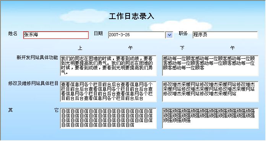Click the 下 character in the afternoon header
Screen dimensions: 266x141
tap(182, 48)
